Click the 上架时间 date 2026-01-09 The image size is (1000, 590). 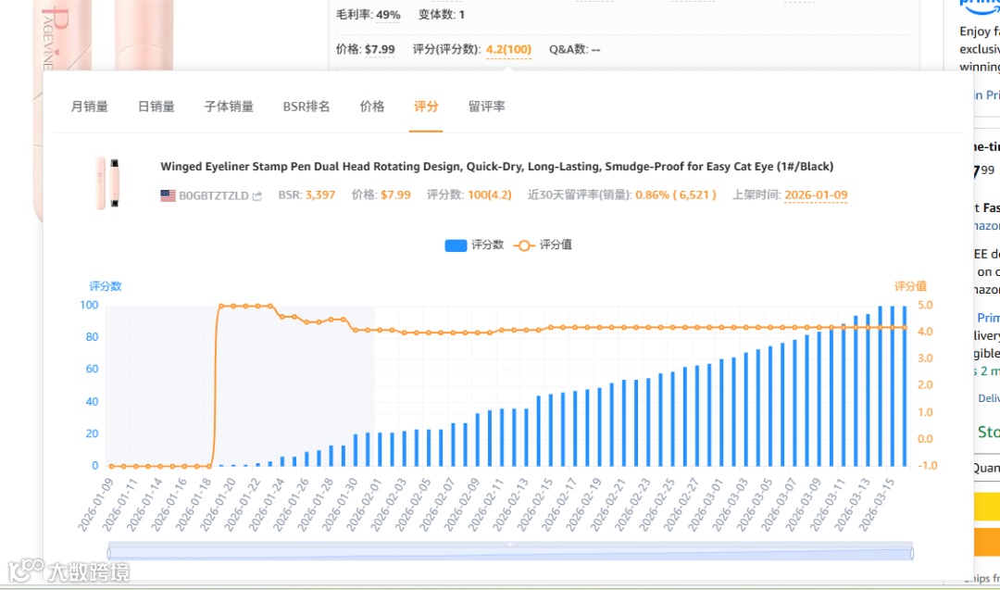point(816,195)
